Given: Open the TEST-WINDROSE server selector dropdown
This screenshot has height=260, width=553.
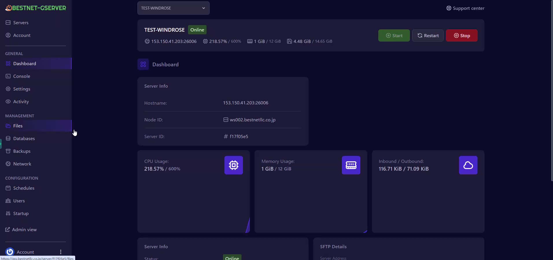Looking at the screenshot, I should pos(173,8).
